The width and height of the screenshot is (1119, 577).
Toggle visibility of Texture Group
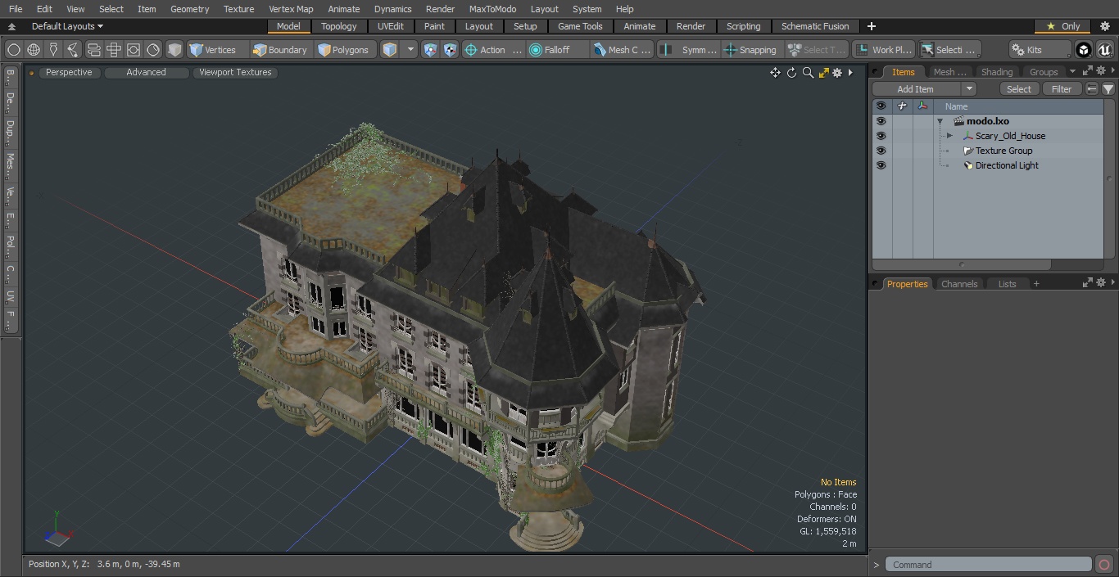point(881,151)
